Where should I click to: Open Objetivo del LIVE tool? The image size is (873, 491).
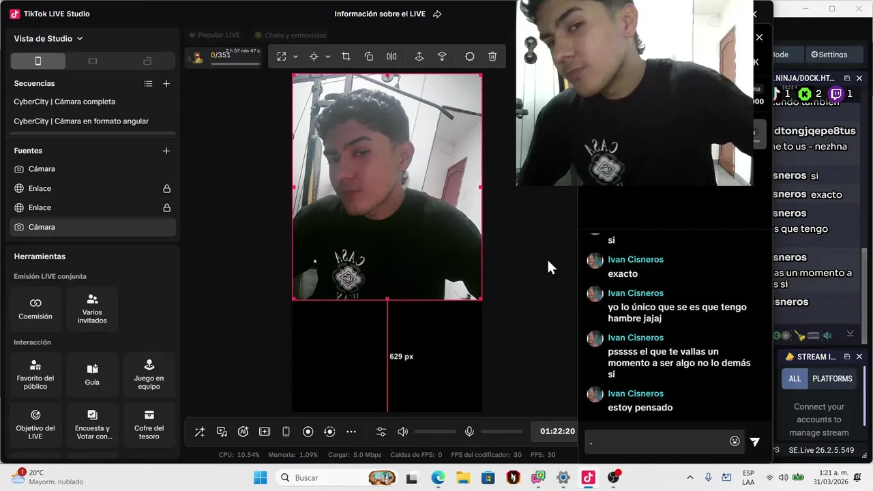[x=35, y=424]
